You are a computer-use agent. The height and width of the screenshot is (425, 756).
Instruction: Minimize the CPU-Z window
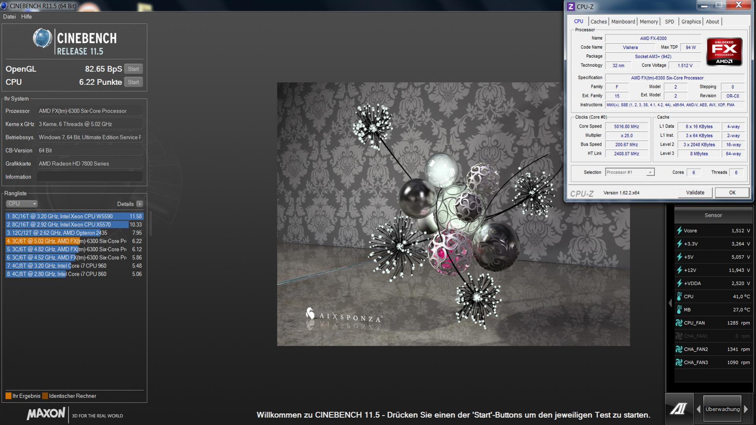tap(704, 6)
